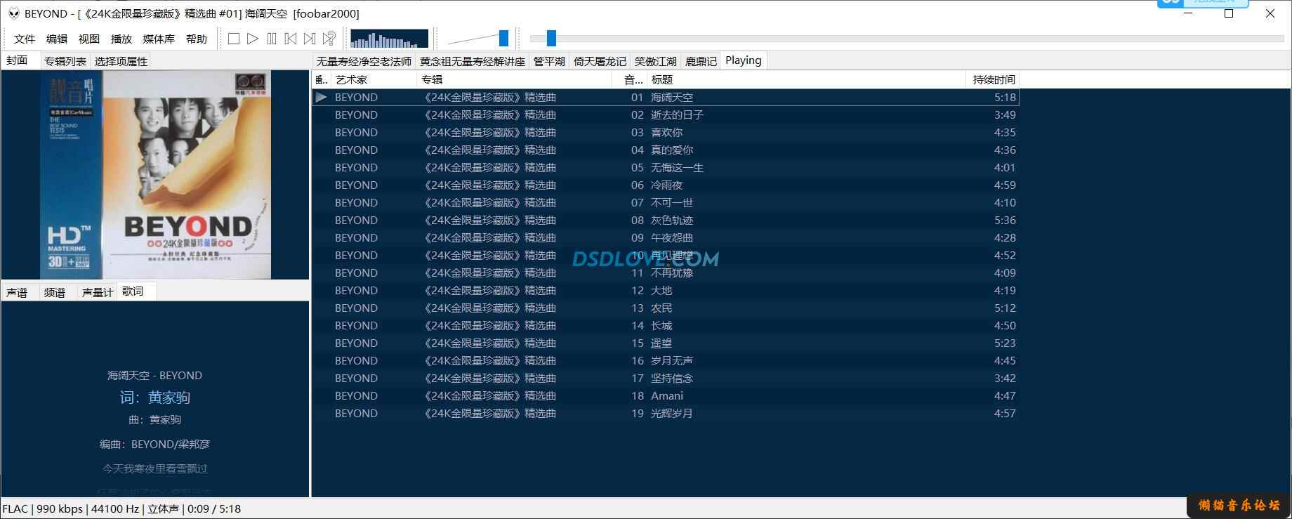Screen dimensions: 1292x519
Task: Click the 3:42 duration cell
Action: click(1005, 378)
